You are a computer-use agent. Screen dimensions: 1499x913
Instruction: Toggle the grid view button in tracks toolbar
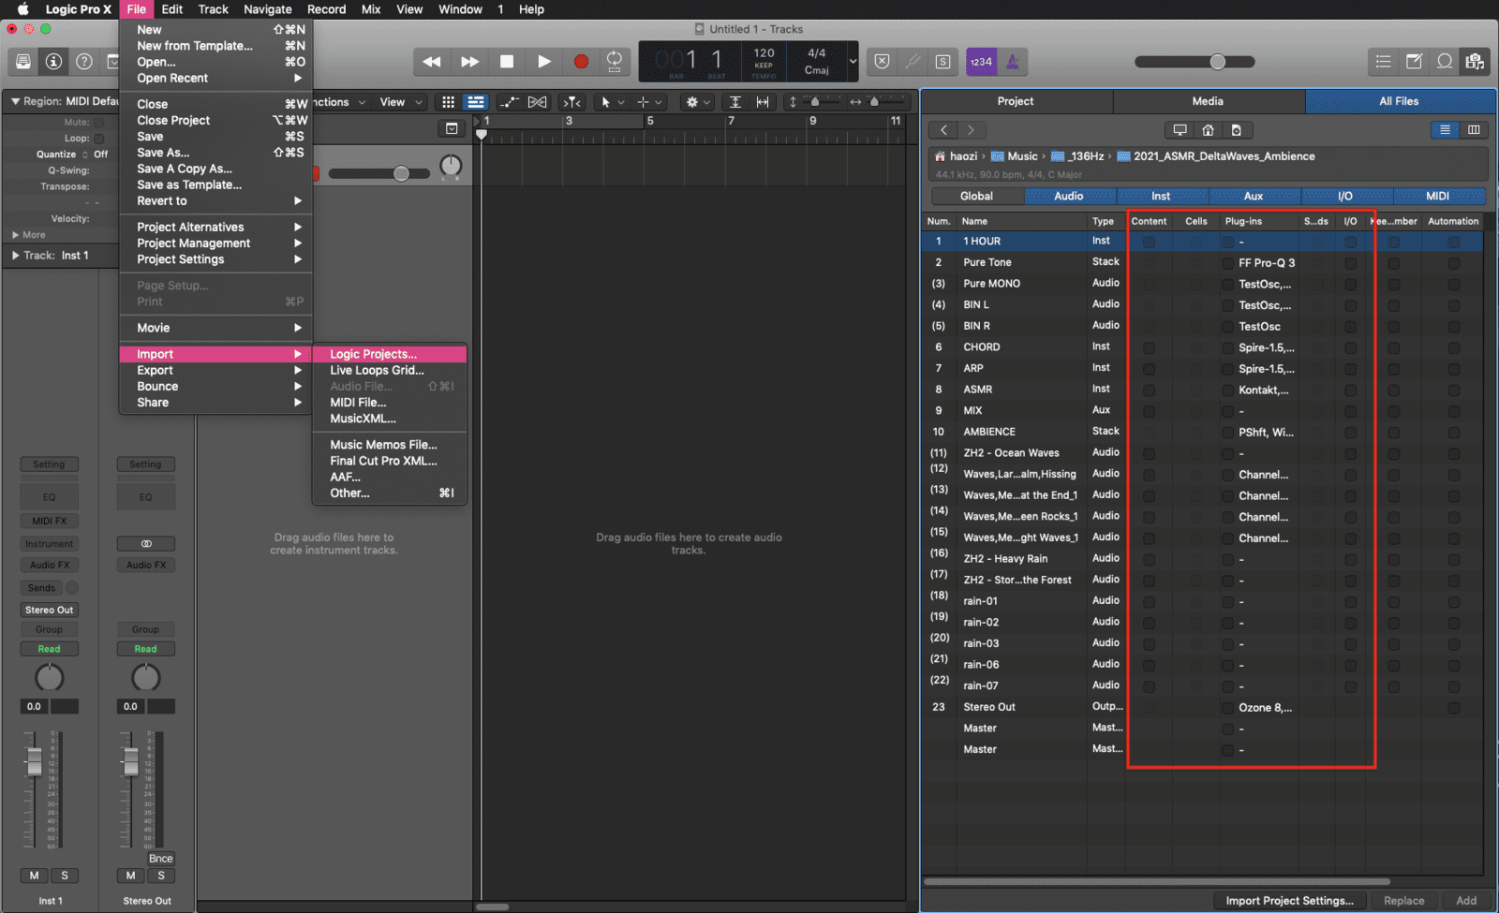coord(448,102)
